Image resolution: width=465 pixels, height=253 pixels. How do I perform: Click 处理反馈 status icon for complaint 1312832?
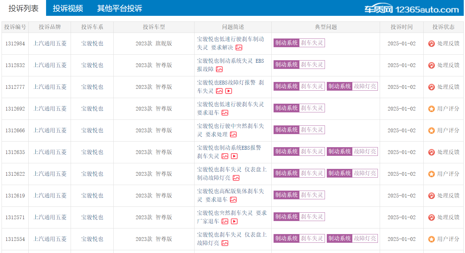431,65
